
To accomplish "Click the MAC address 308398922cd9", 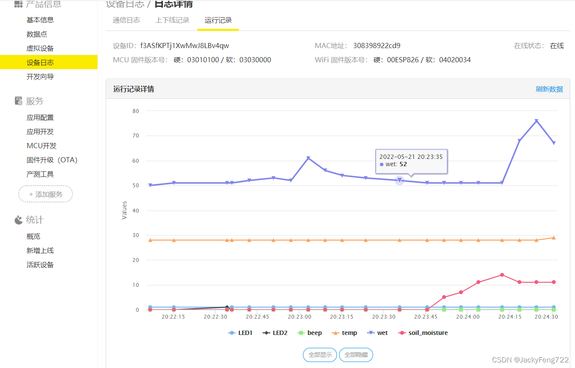I will (x=377, y=46).
